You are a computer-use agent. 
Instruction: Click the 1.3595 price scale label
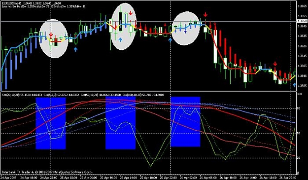[302, 76]
